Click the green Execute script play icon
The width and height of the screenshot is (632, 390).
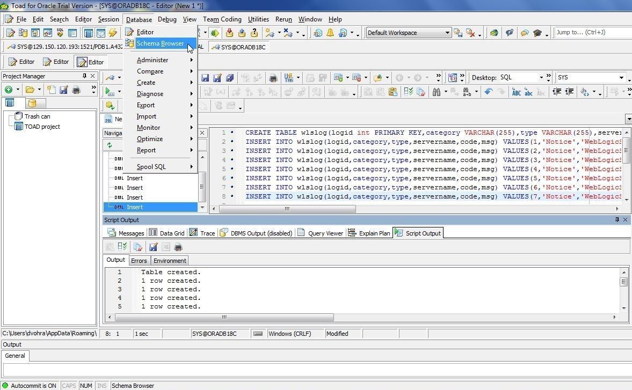click(x=109, y=92)
